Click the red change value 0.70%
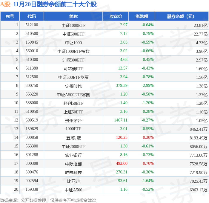Screen dimensions: 209x203 coord(148,163)
